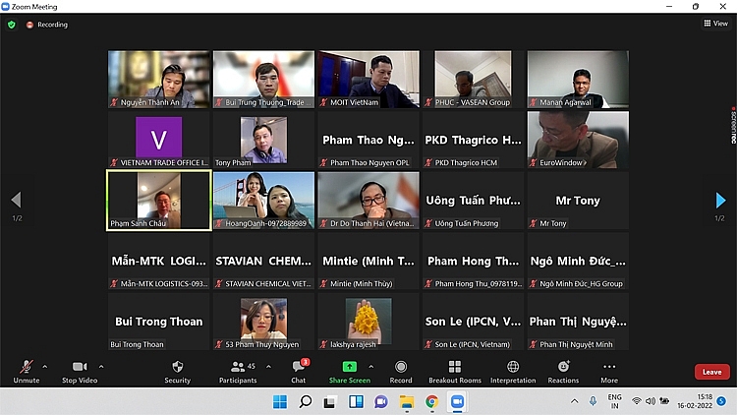737x415 pixels.
Task: Expand the Participants options arrow
Action: click(x=268, y=366)
